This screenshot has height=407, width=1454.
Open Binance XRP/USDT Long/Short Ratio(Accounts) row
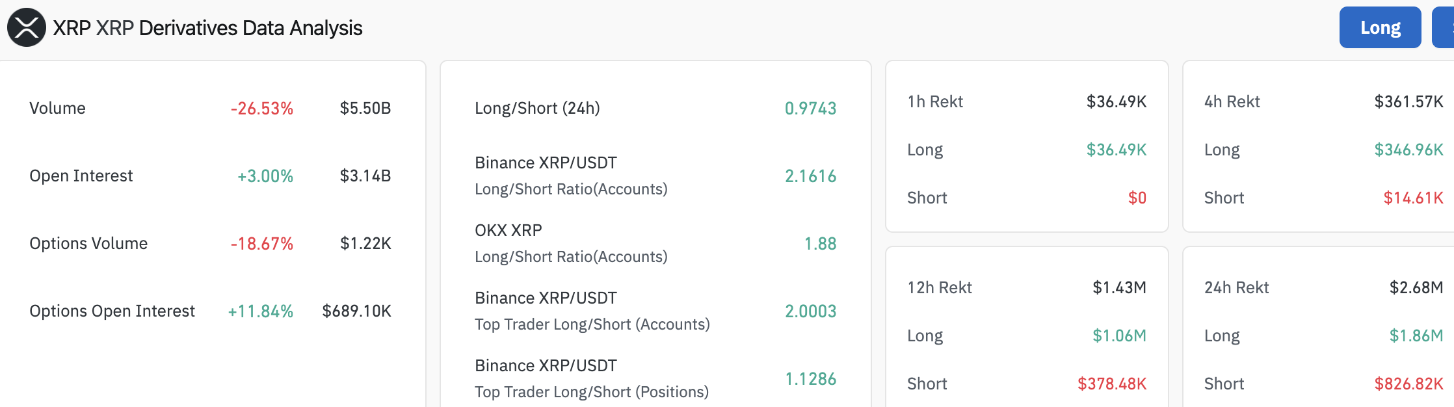click(x=571, y=176)
